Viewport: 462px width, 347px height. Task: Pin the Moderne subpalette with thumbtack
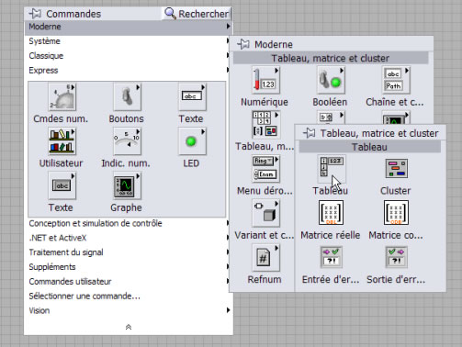coord(243,44)
